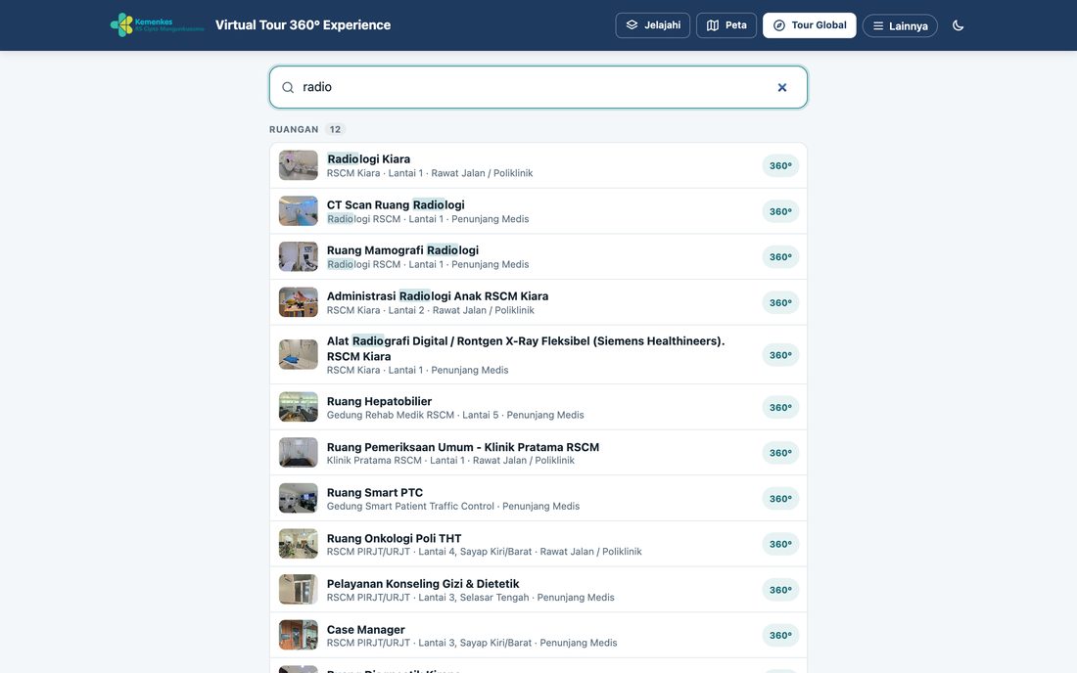Image resolution: width=1077 pixels, height=673 pixels.
Task: Click the 360° badge for Case Manager
Action: 780,635
